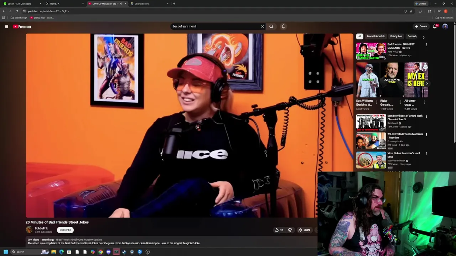Open the #AndrewSantino hashtag link

pos(93,240)
